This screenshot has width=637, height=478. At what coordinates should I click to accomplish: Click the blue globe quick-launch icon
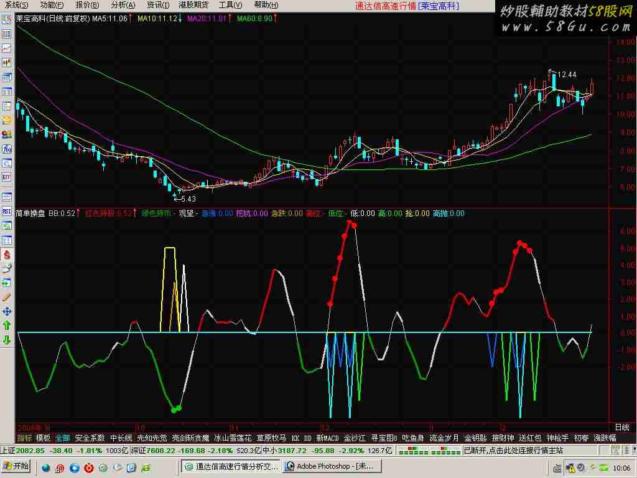[x=45, y=467]
